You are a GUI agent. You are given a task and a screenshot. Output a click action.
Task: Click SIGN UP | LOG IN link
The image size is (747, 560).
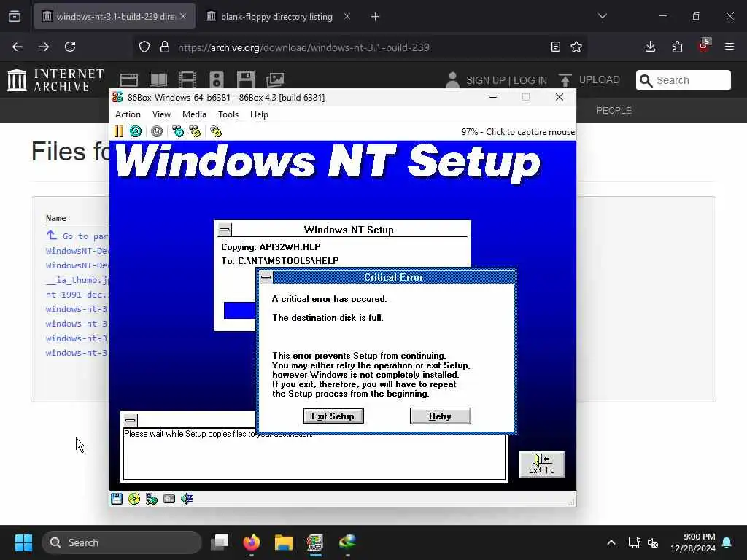(506, 80)
